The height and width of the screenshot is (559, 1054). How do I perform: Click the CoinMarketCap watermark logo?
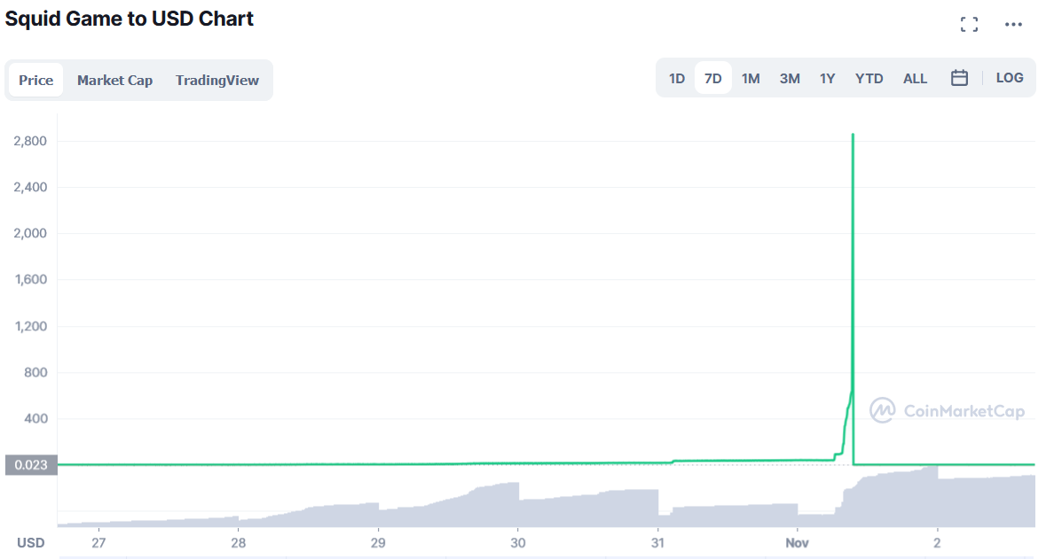click(947, 410)
